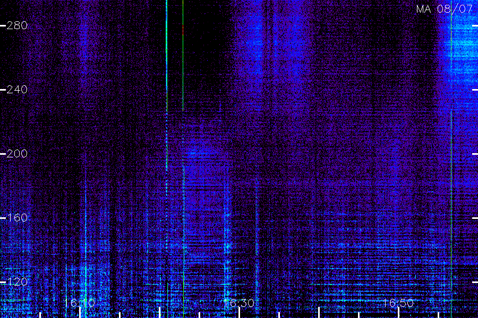Viewport: 478px width, 318px height.
Task: Click the 120 frequency axis label
Action: tap(17, 282)
